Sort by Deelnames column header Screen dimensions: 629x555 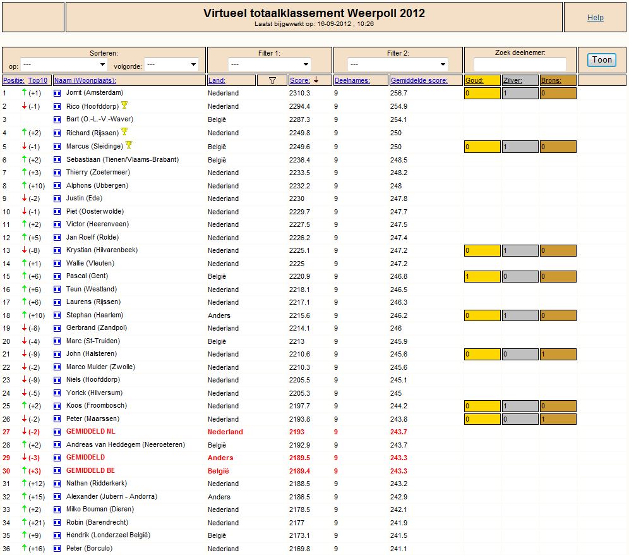[352, 80]
